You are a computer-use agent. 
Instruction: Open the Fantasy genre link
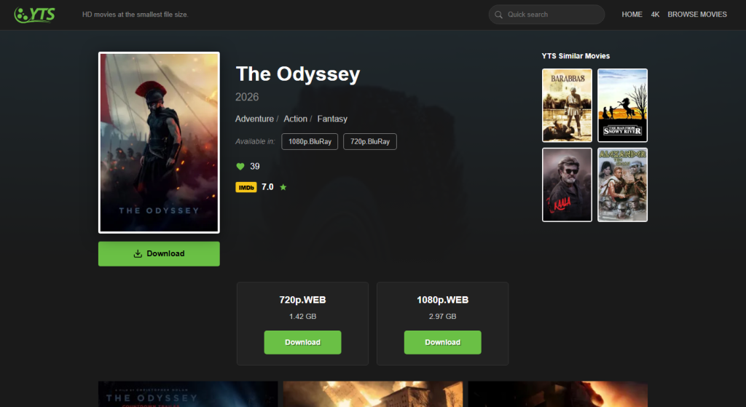(332, 119)
